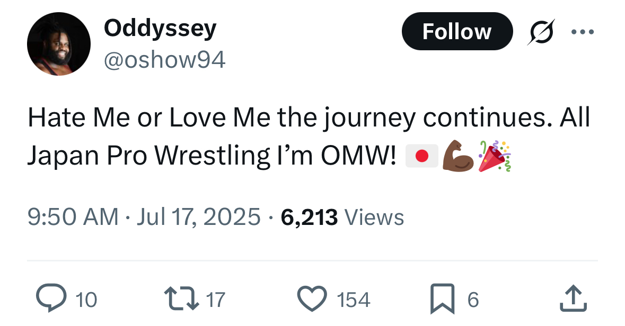This screenshot has height=326, width=625.
Task: Open the three-dot more options menu
Action: [583, 32]
